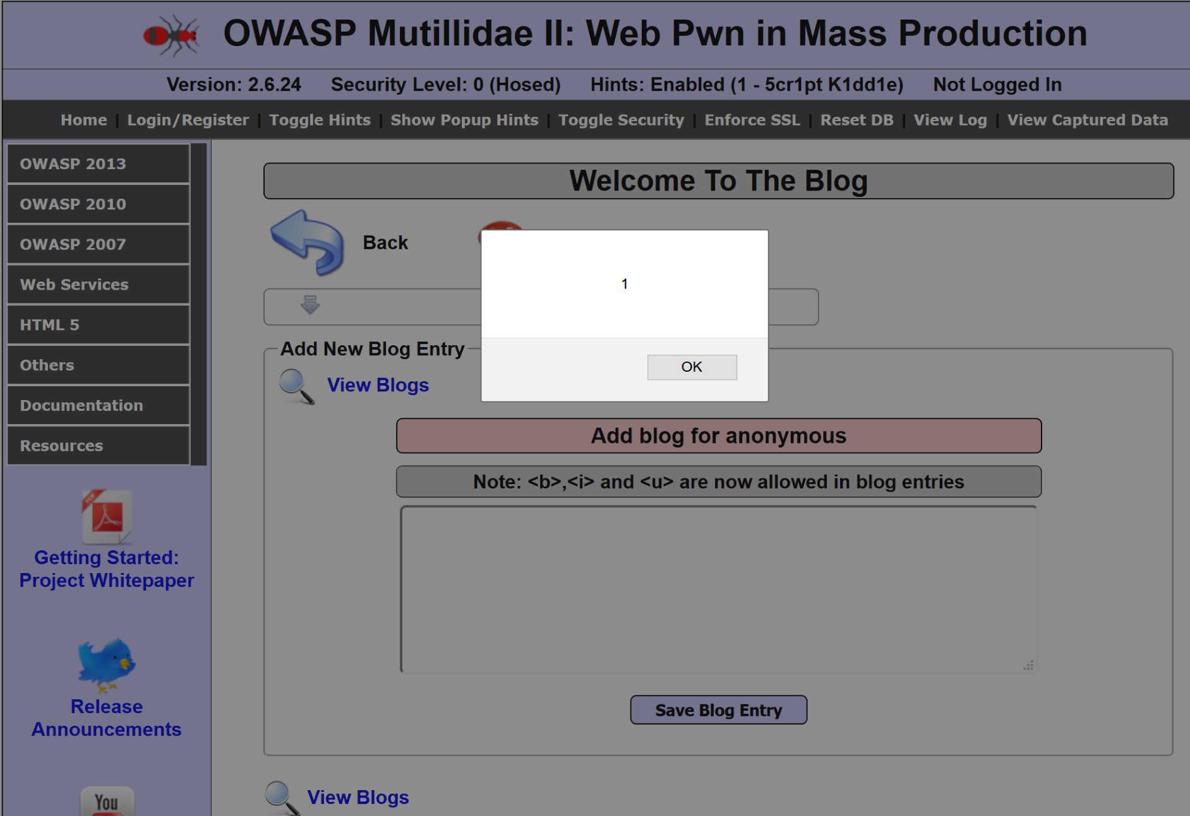Image resolution: width=1190 pixels, height=816 pixels.
Task: Dismiss the alert with OK
Action: (692, 367)
